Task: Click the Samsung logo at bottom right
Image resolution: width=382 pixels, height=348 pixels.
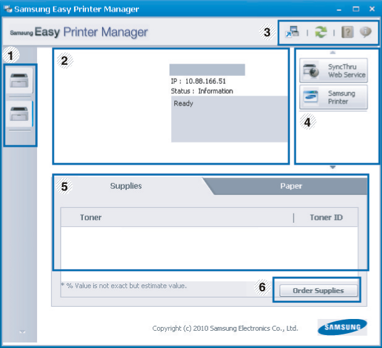Action: 342,327
